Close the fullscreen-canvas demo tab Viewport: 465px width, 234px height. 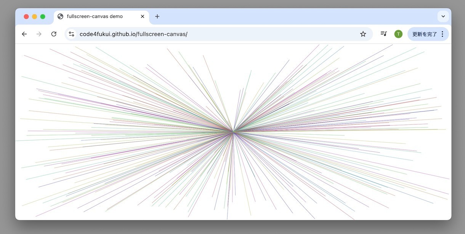pos(143,16)
